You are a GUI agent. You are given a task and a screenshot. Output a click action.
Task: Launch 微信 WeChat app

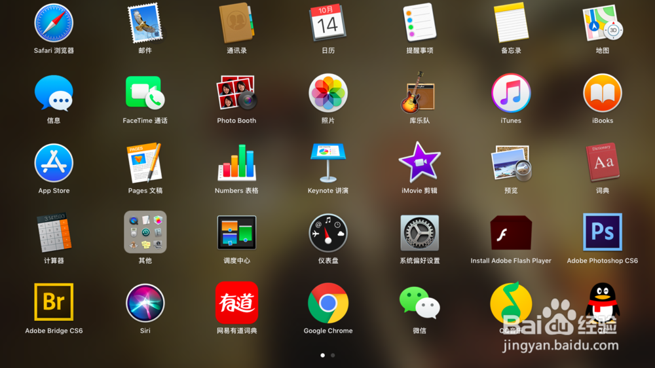(420, 303)
